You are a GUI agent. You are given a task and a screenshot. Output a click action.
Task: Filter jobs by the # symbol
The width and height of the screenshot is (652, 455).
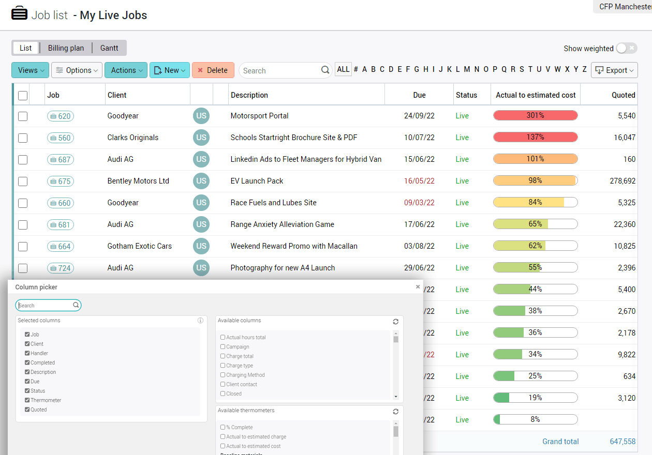pos(355,69)
